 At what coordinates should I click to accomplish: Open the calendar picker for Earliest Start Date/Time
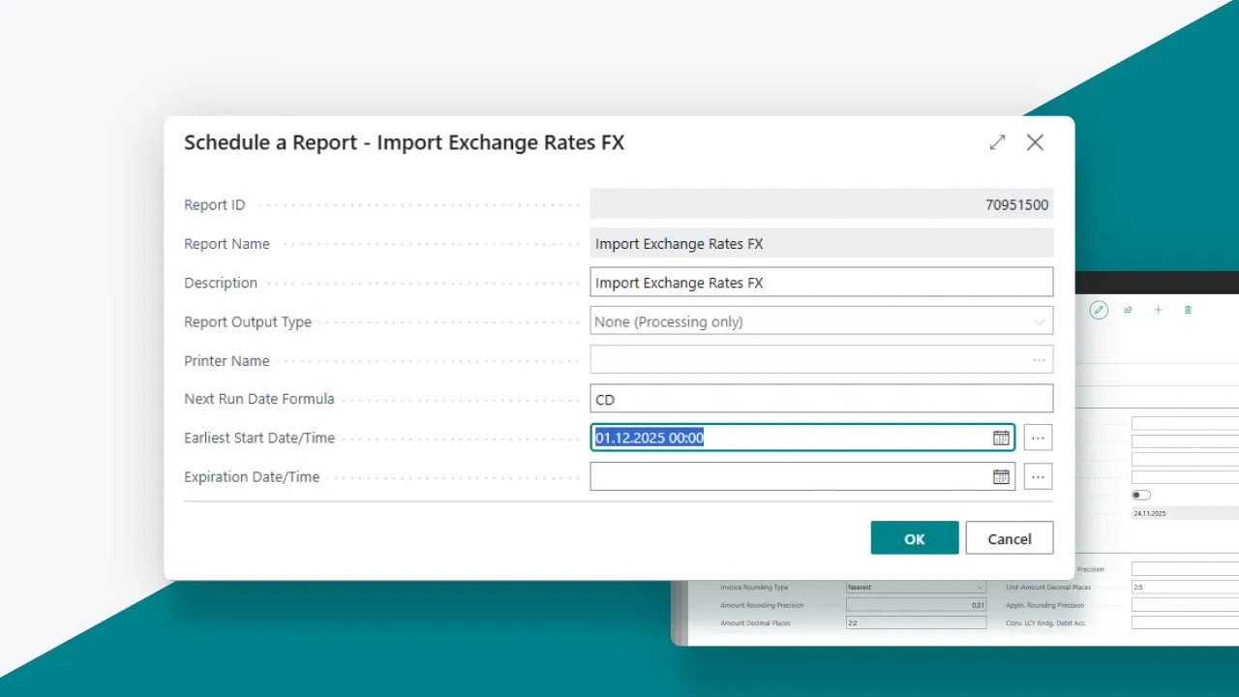1001,438
